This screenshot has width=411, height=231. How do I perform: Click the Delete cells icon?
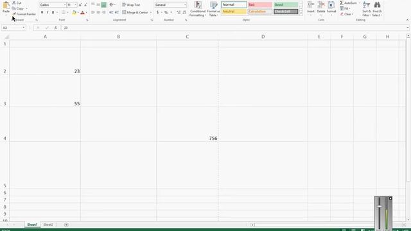pyautogui.click(x=321, y=5)
